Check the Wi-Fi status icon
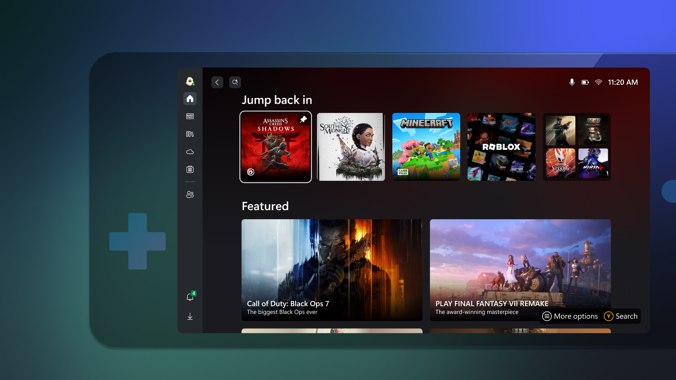Screen dimensions: 676x380 pyautogui.click(x=599, y=82)
